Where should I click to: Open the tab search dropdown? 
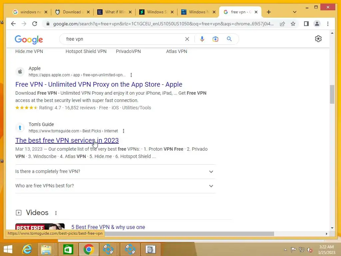point(295,12)
